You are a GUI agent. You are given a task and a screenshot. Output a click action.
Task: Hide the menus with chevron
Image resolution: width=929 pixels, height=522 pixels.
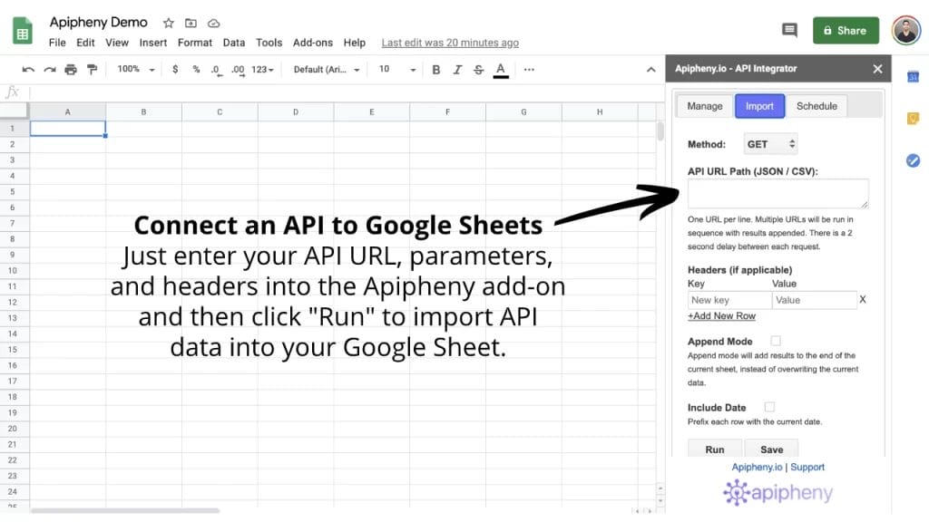pyautogui.click(x=651, y=69)
